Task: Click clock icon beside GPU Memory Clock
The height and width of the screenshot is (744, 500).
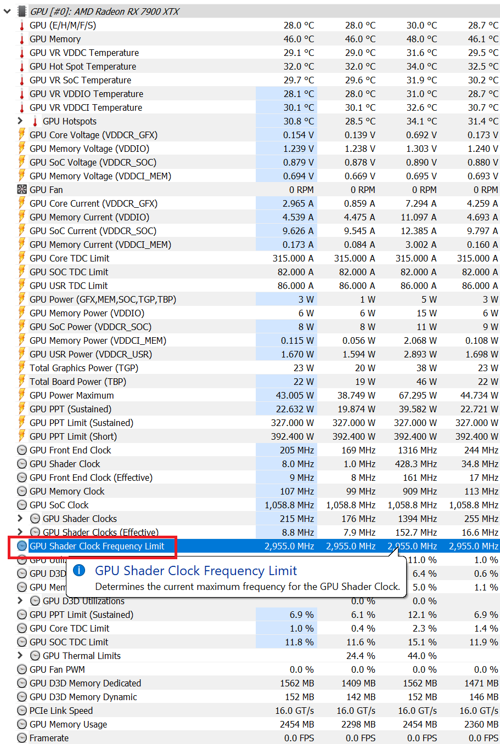Action: click(22, 491)
